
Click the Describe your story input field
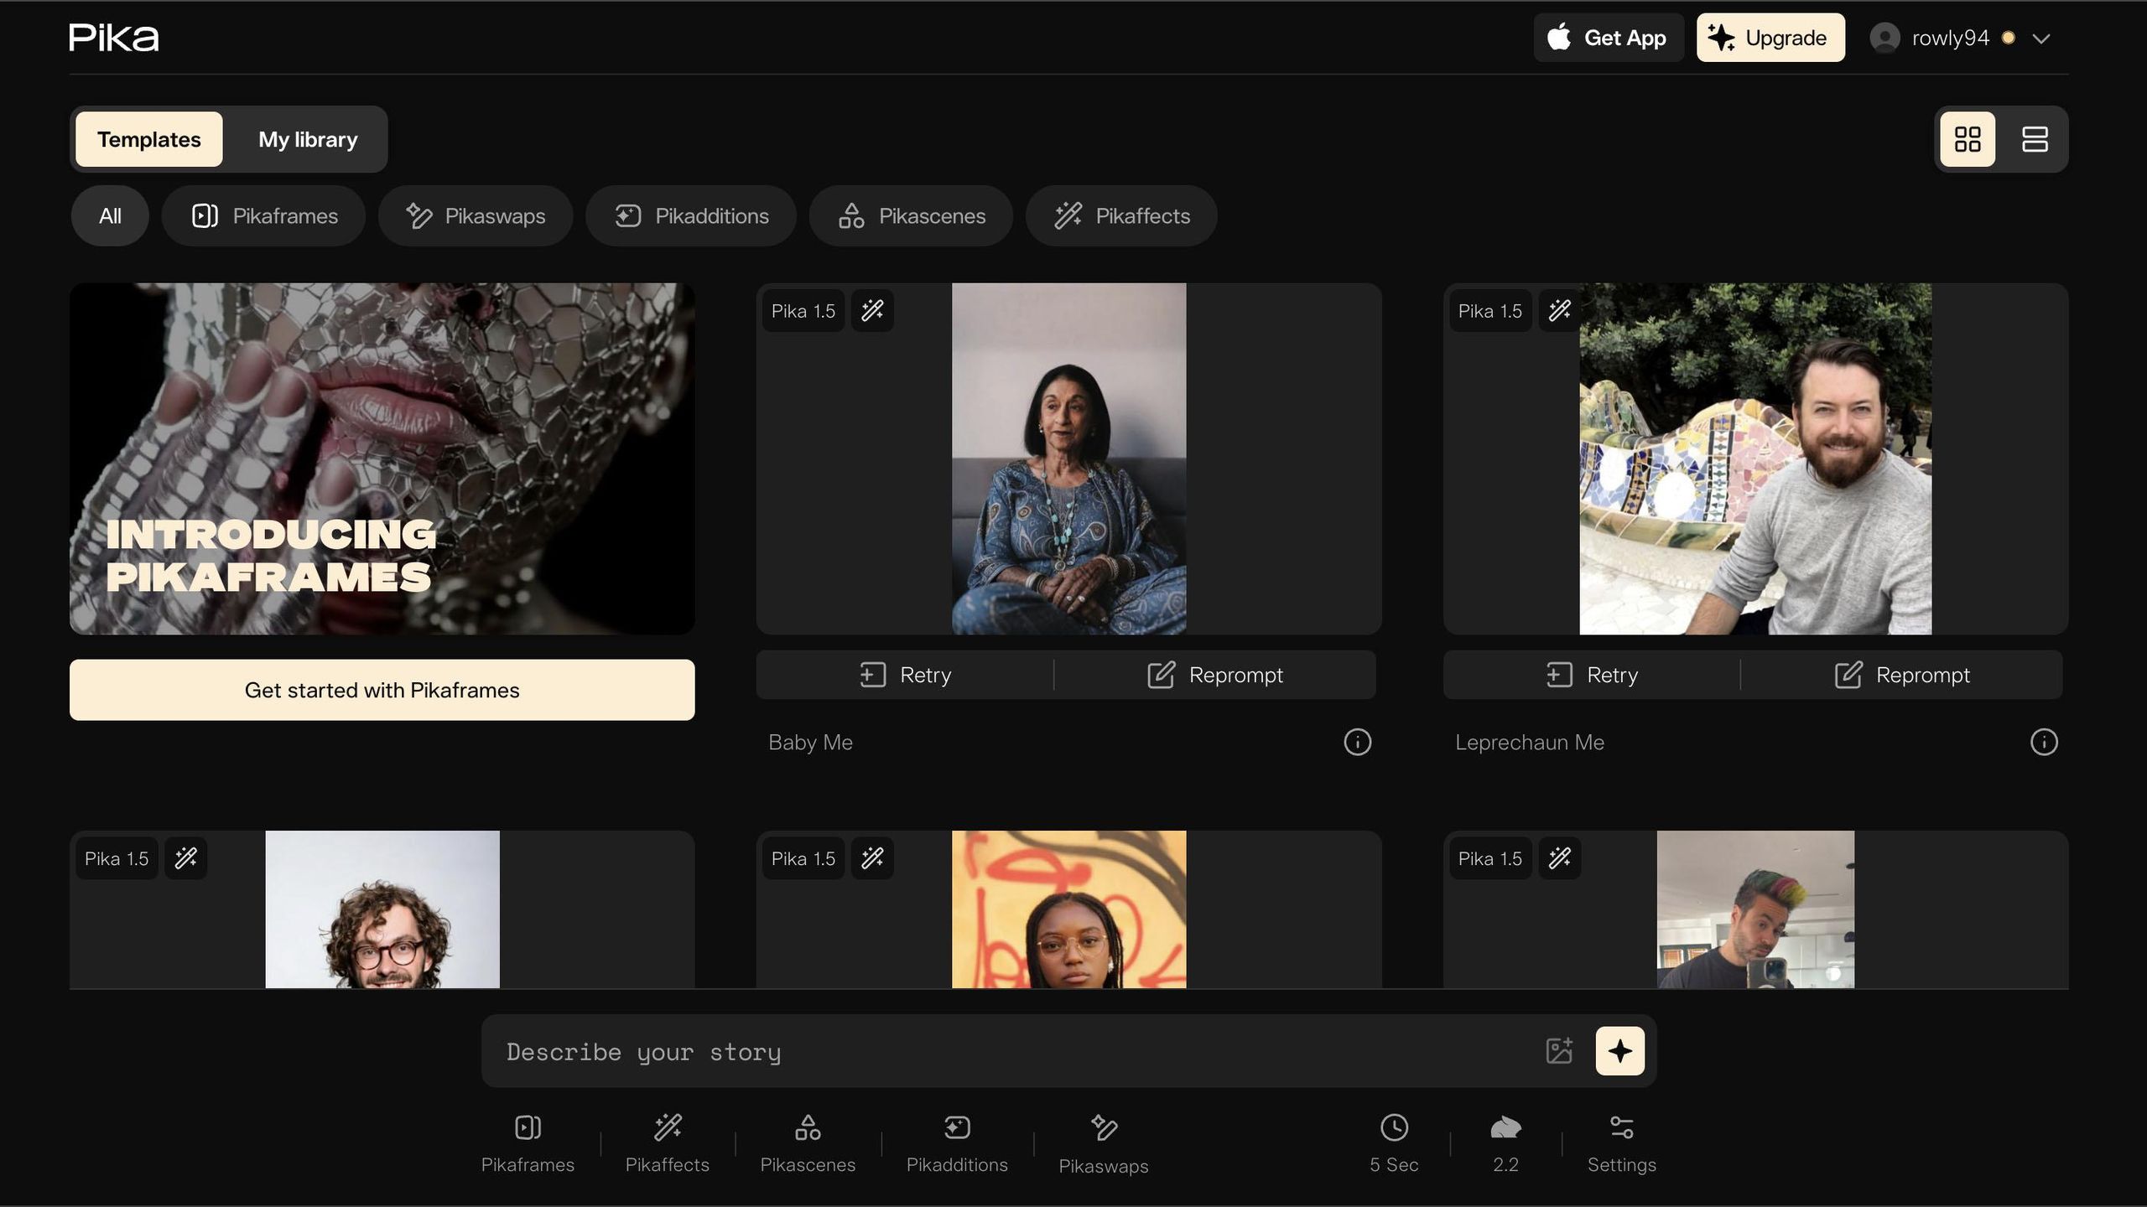coord(923,1050)
